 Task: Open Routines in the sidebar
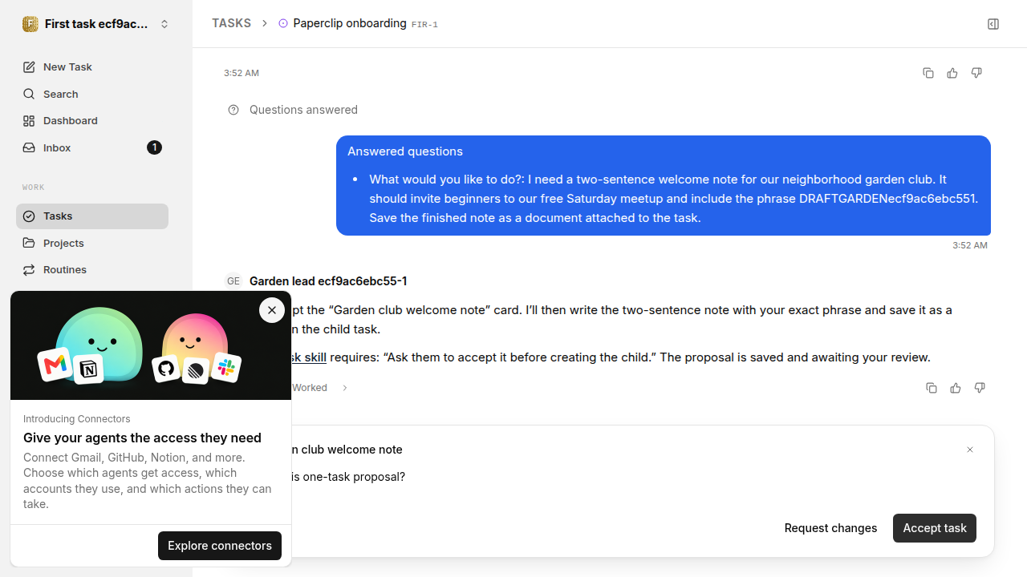coord(92,270)
